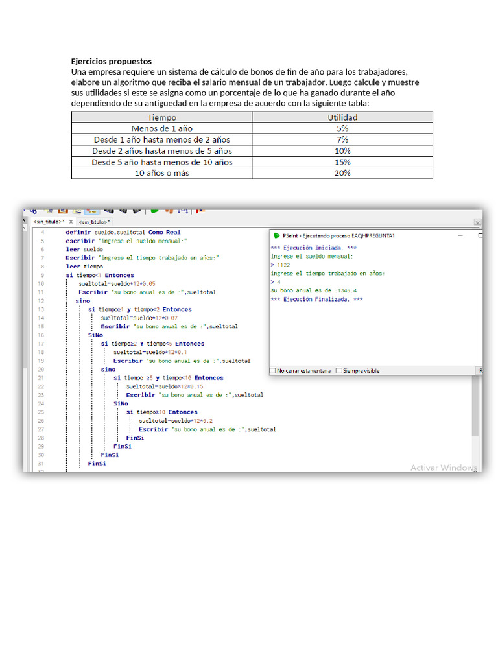The height and width of the screenshot is (664, 498).
Task: Click the 'Activar Windows' watermark text
Action: tap(444, 468)
